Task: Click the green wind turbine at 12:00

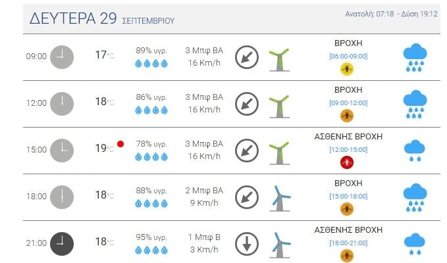Action: pyautogui.click(x=279, y=104)
